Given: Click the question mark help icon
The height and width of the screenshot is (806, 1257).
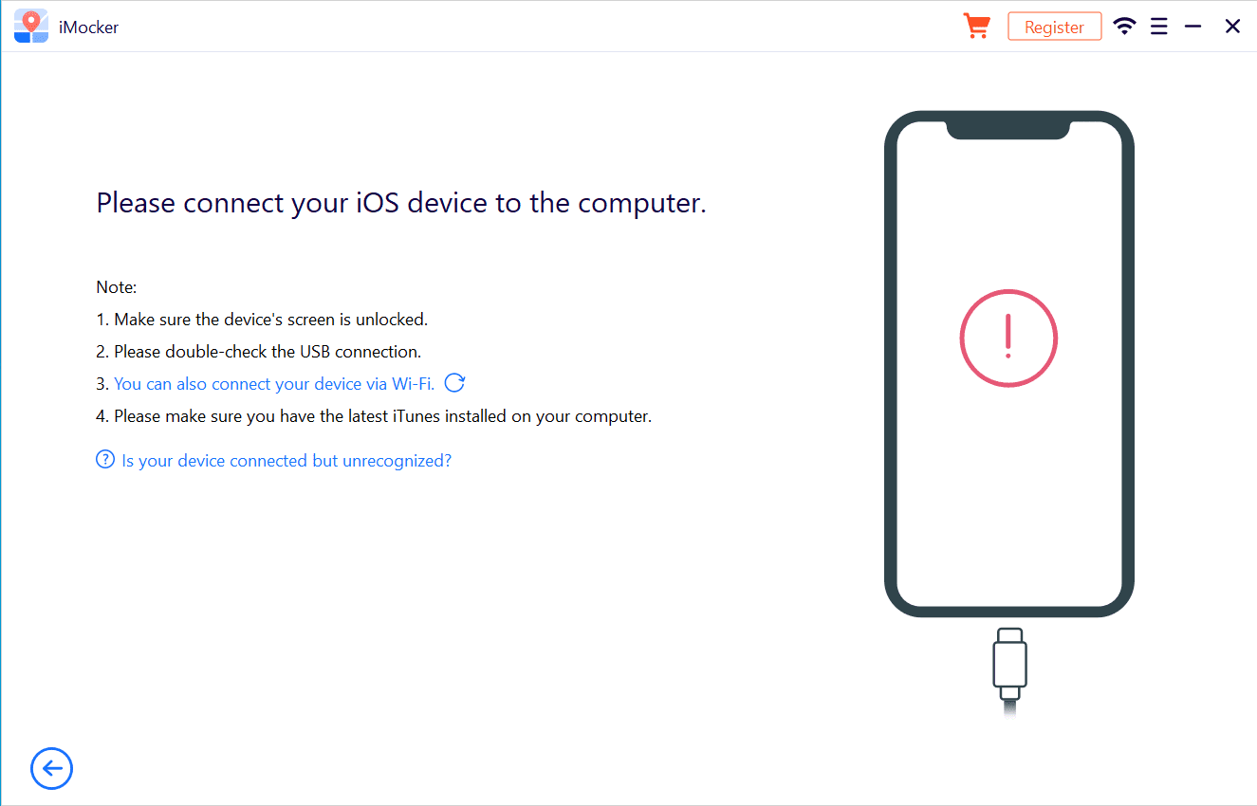Looking at the screenshot, I should [105, 461].
